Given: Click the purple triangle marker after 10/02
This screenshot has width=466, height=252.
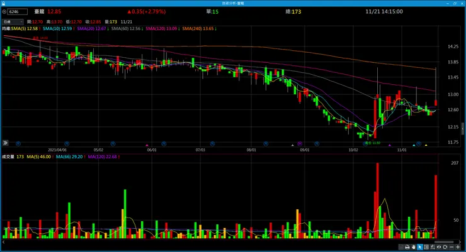Looking at the screenshot, I should coord(390,145).
